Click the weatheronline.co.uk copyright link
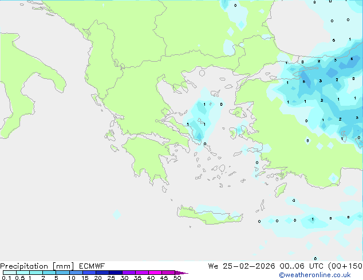The image size is (363, 280). coord(315,275)
